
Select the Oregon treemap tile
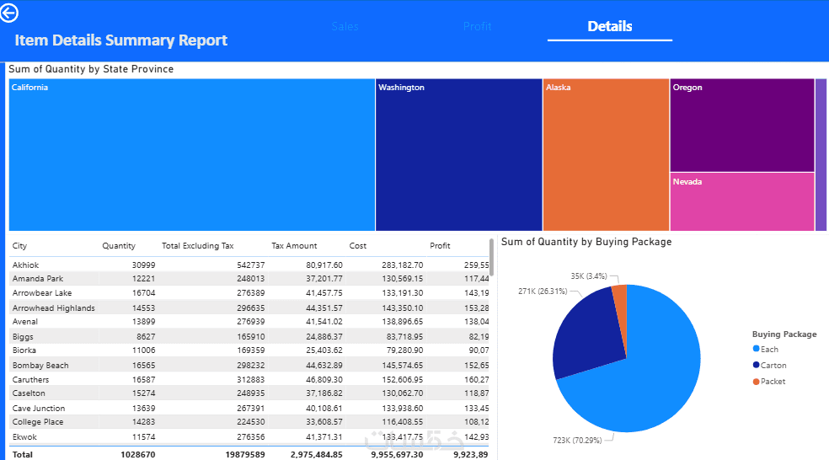pyautogui.click(x=742, y=126)
